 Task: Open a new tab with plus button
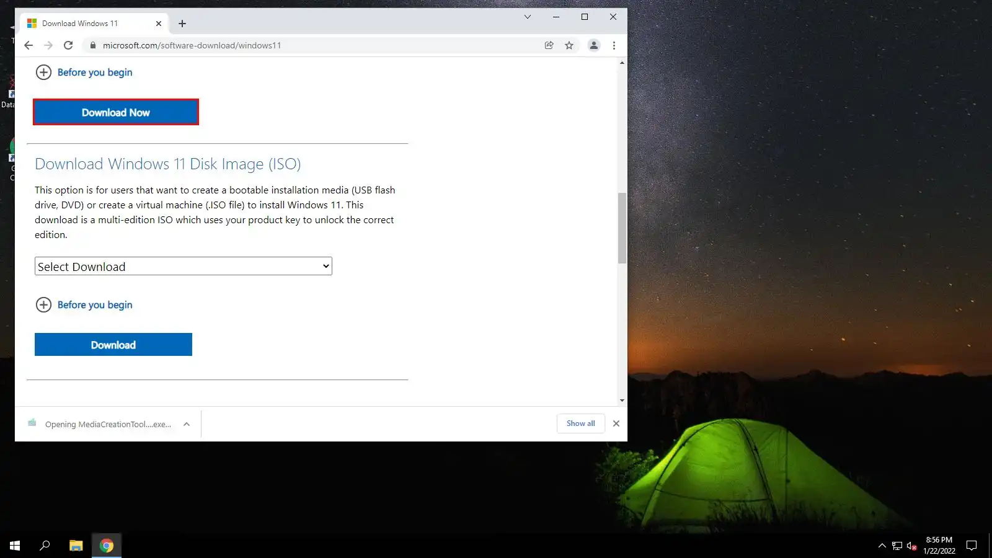182,24
